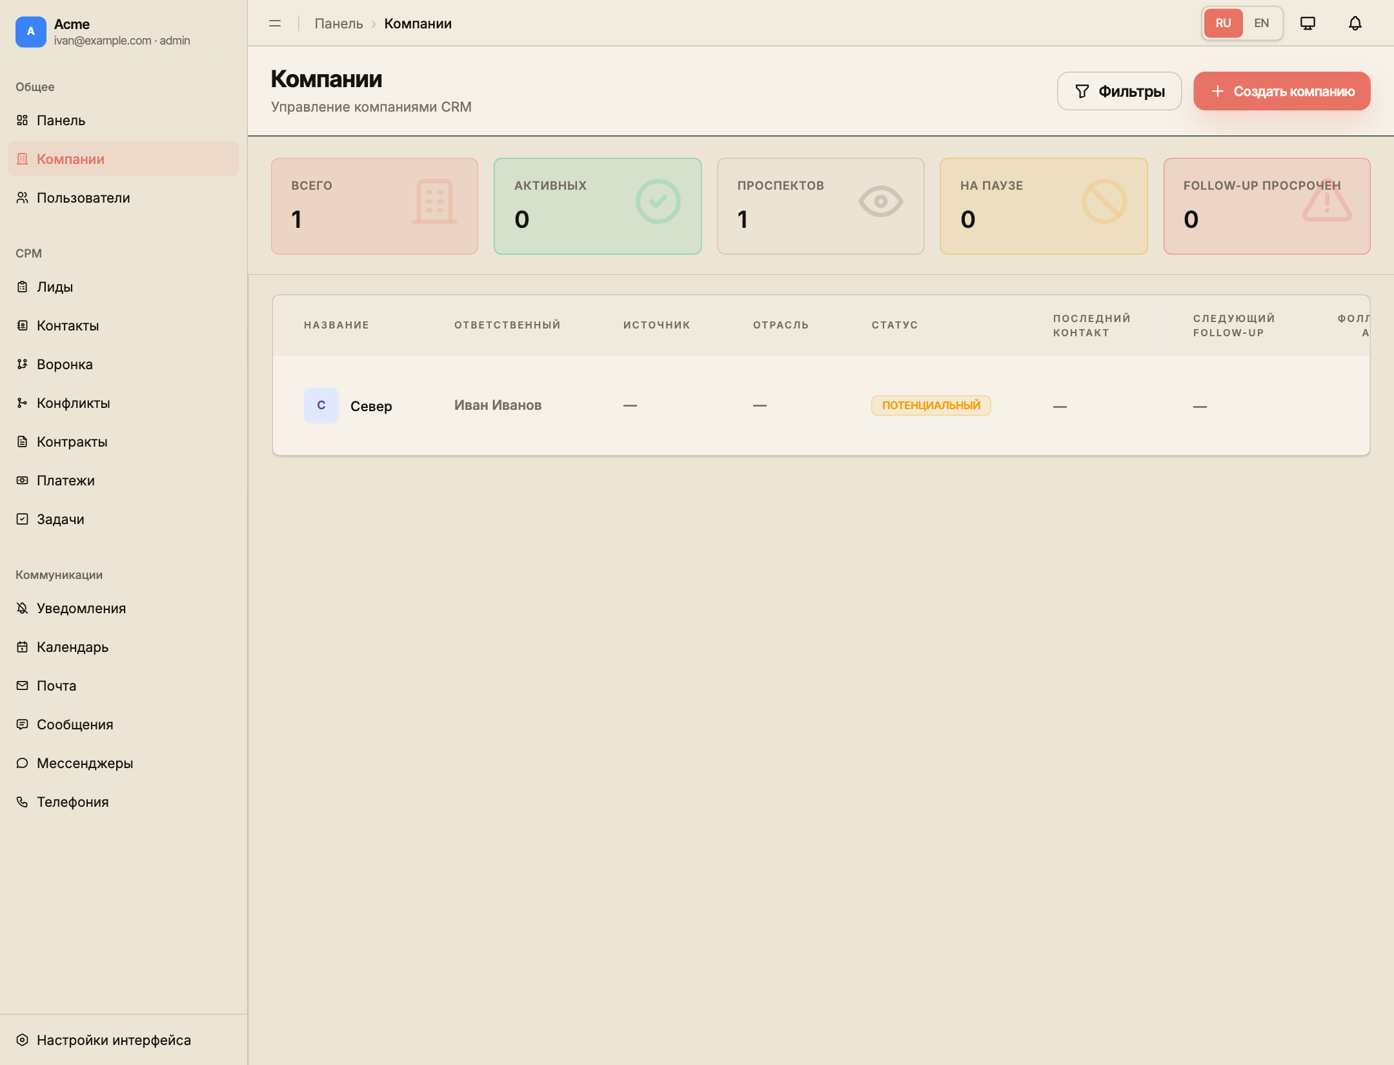
Task: Click the Отрасль column header
Action: pyautogui.click(x=780, y=325)
